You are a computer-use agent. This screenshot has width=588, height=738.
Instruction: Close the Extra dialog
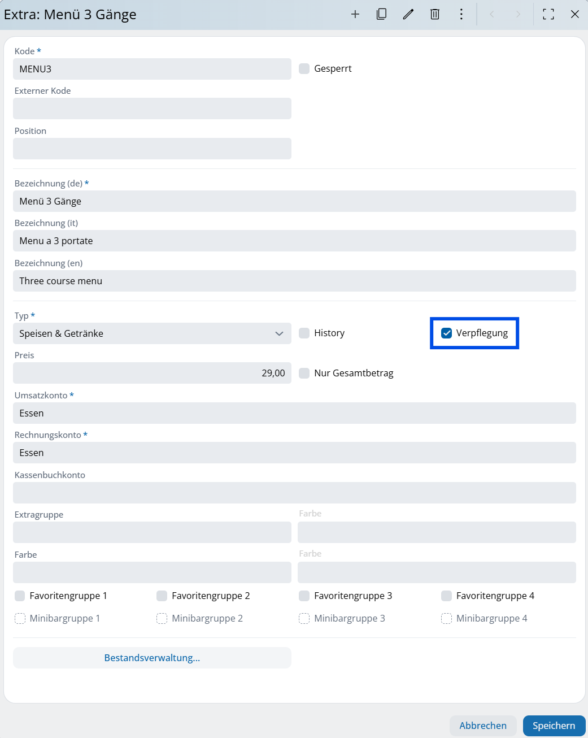coord(575,14)
